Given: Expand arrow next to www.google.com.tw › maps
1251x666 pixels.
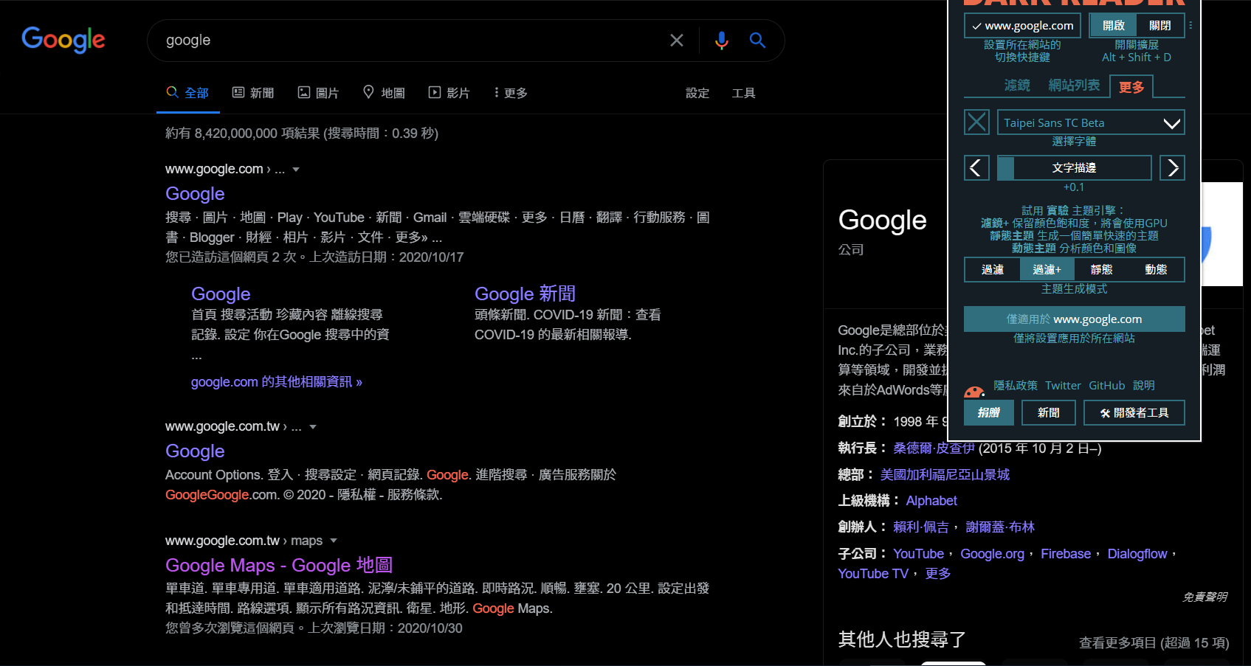Looking at the screenshot, I should (x=334, y=541).
